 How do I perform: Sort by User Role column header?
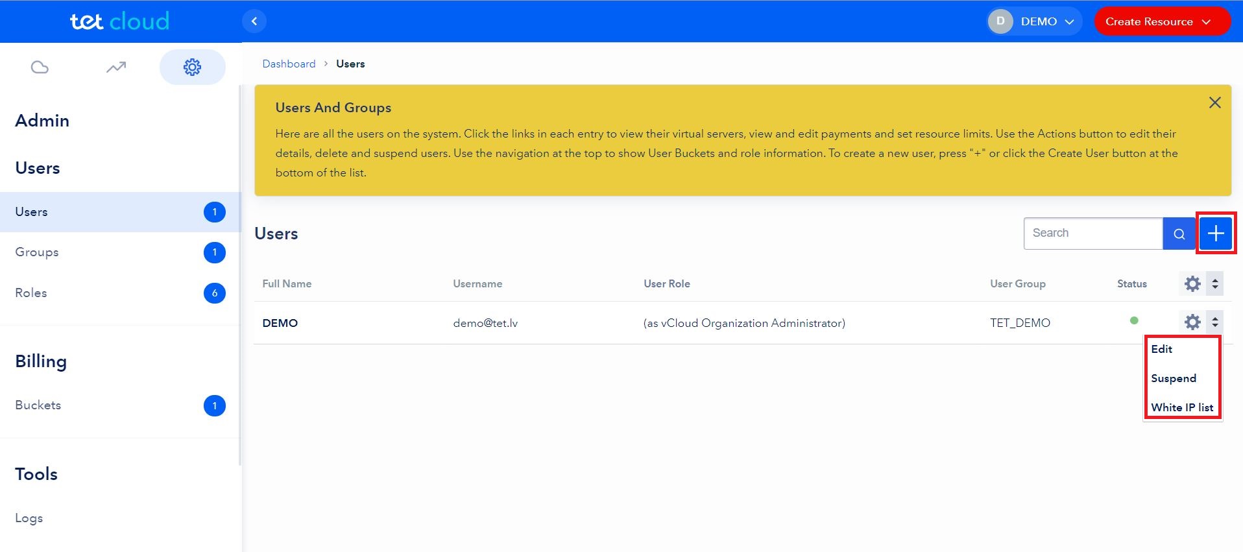pos(667,283)
